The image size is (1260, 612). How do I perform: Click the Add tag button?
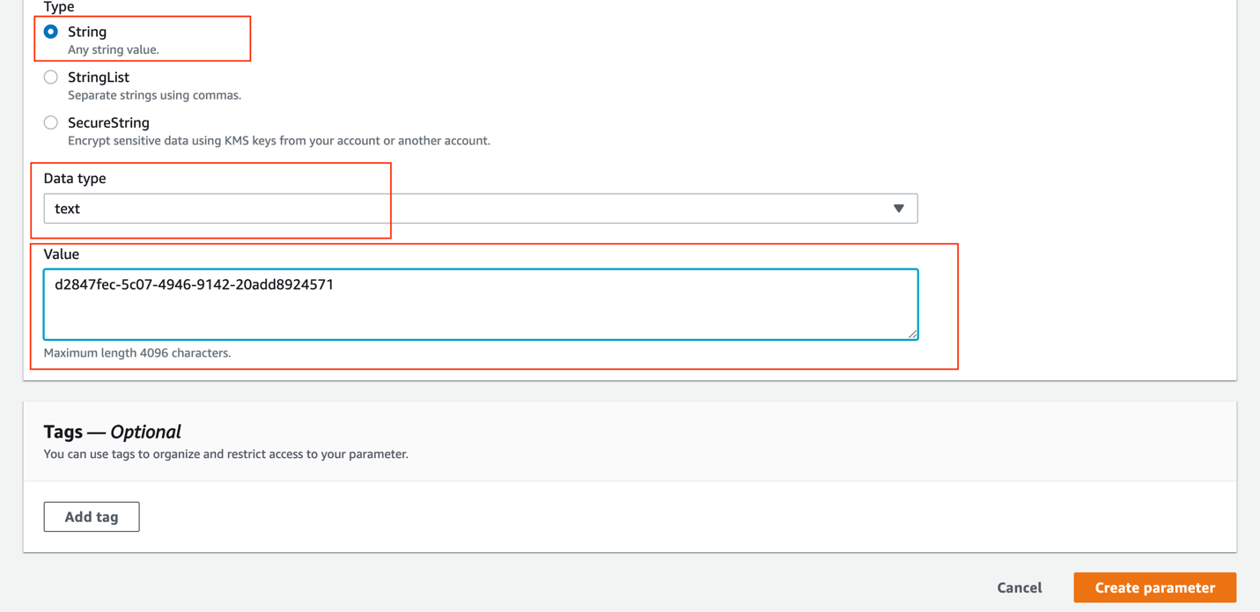click(x=92, y=517)
